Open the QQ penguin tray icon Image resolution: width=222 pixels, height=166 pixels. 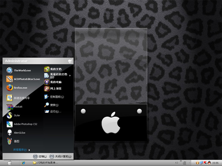(209, 163)
